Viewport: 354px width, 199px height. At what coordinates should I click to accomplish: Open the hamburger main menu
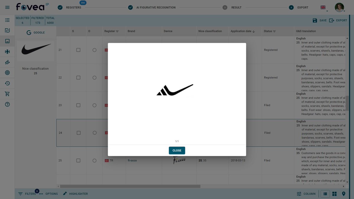point(7,7)
